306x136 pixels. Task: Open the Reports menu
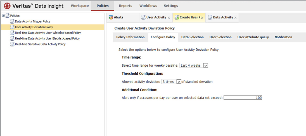(x=125, y=6)
